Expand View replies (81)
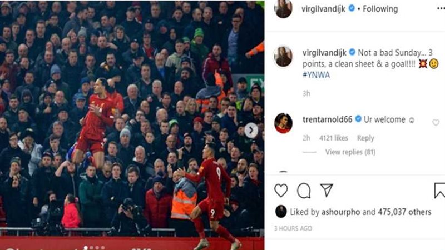445x250 pixels. (x=350, y=152)
